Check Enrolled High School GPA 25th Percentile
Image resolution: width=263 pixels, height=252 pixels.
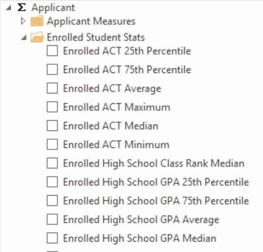pos(52,182)
